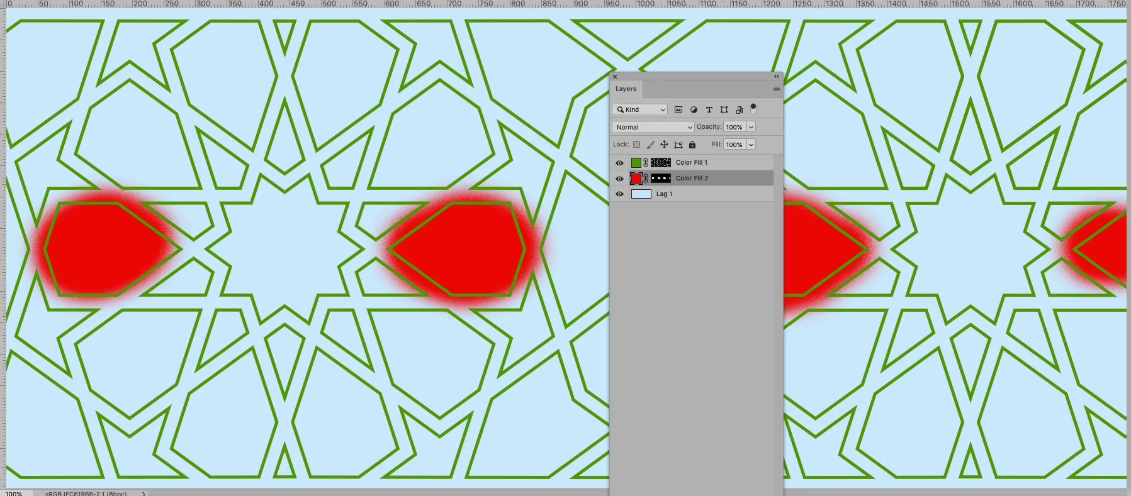
Task: Filter layers by smart object icon
Action: [x=740, y=109]
